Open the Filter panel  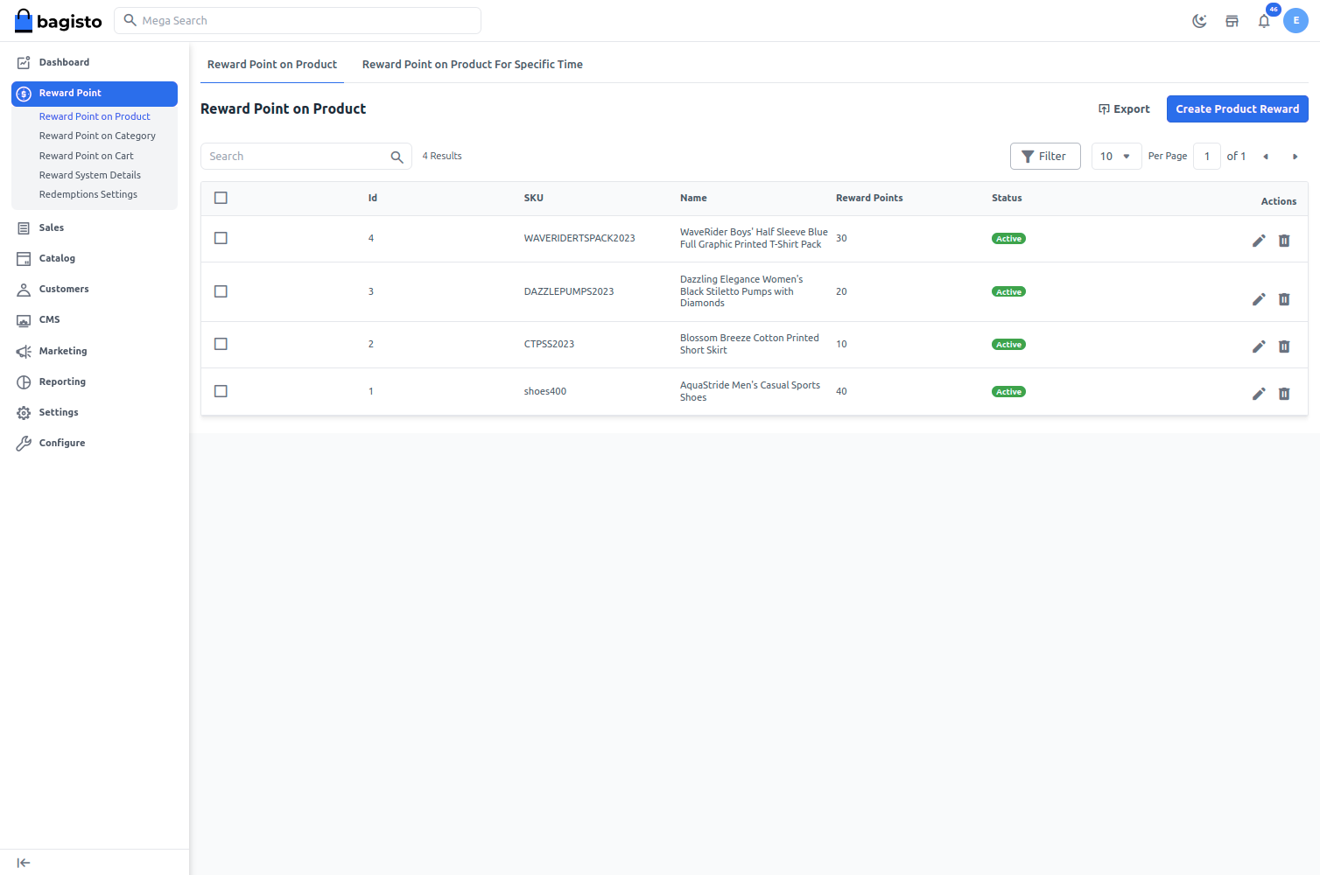1045,156
